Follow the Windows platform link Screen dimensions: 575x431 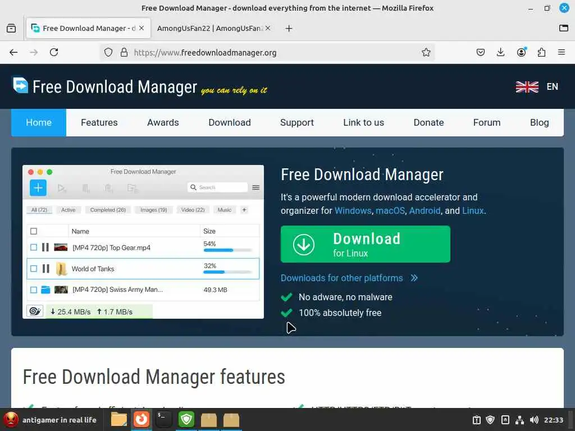click(353, 211)
